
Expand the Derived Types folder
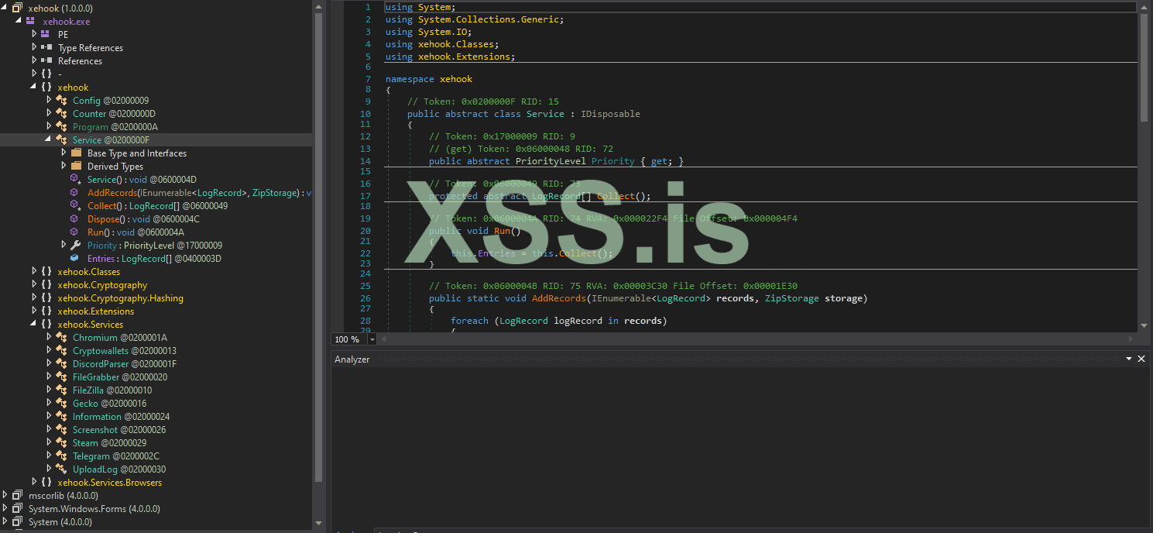pos(63,167)
